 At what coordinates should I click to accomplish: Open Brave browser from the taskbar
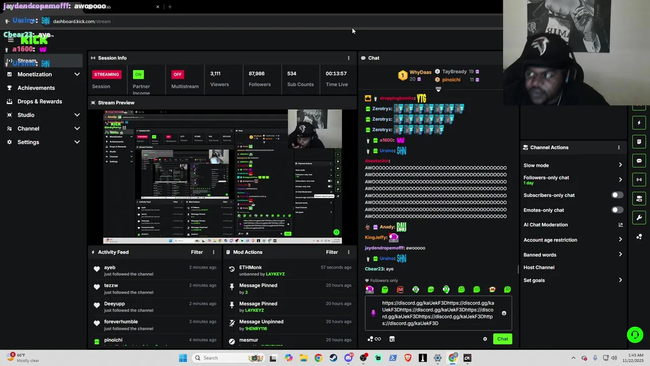coord(408,358)
